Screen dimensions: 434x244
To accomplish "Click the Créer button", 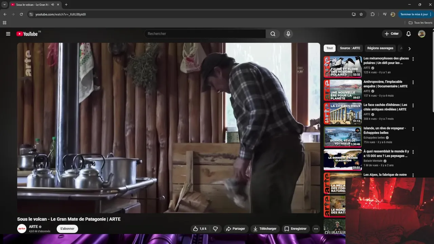I will [392, 34].
